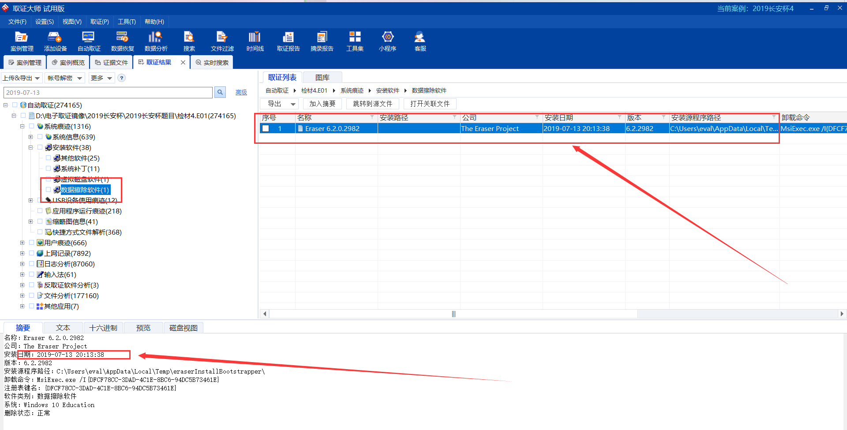Open the 工具集 icon
This screenshot has height=430, width=847.
tap(355, 41)
